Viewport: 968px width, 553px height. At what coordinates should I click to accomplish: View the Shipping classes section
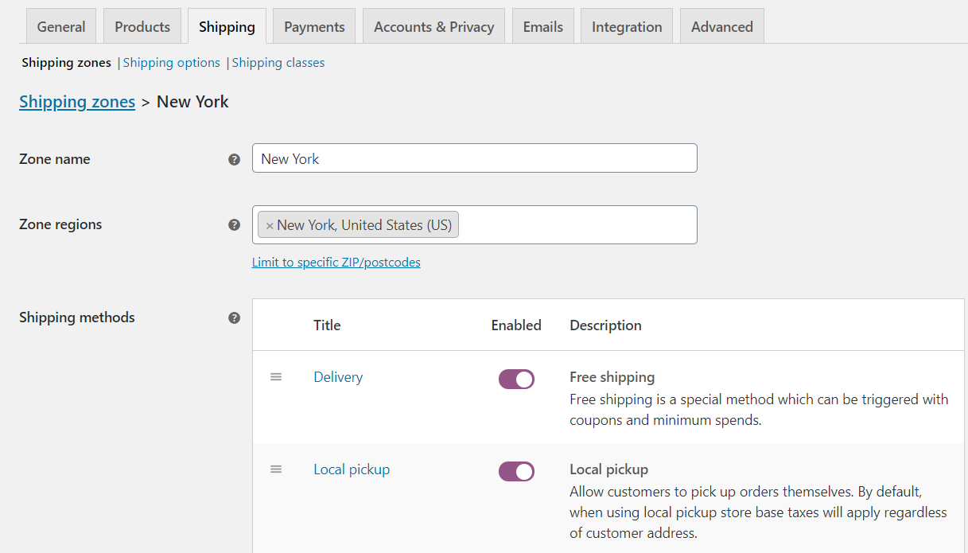278,62
